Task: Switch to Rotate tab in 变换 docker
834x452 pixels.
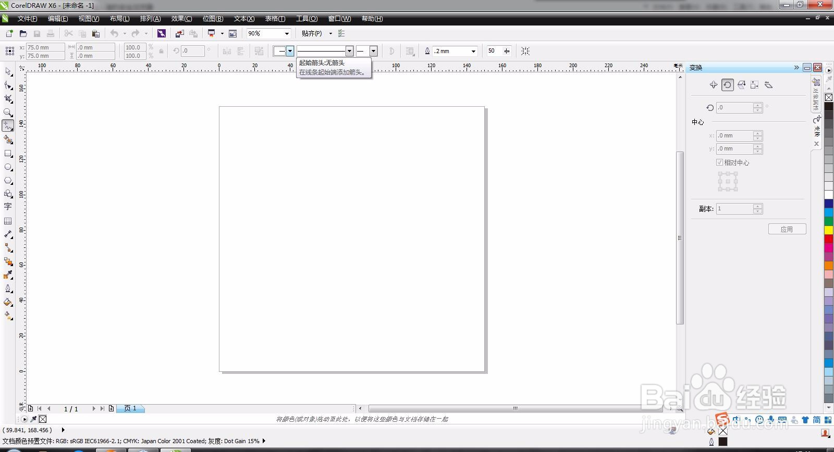Action: click(x=728, y=85)
